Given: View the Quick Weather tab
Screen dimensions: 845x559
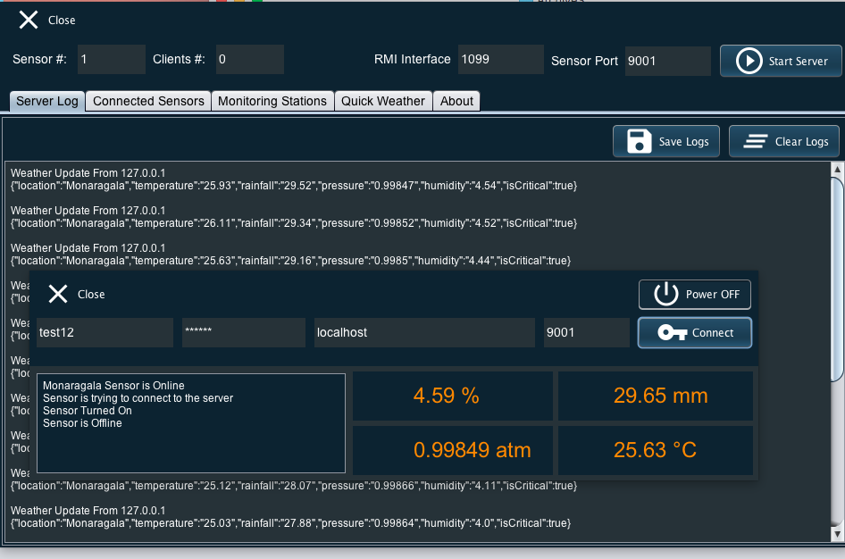Looking at the screenshot, I should (383, 101).
